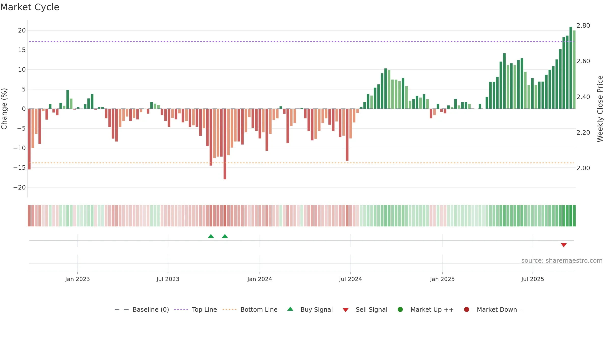The height and width of the screenshot is (343, 611).
Task: Click the tallest green bar at far right
Action: point(571,68)
